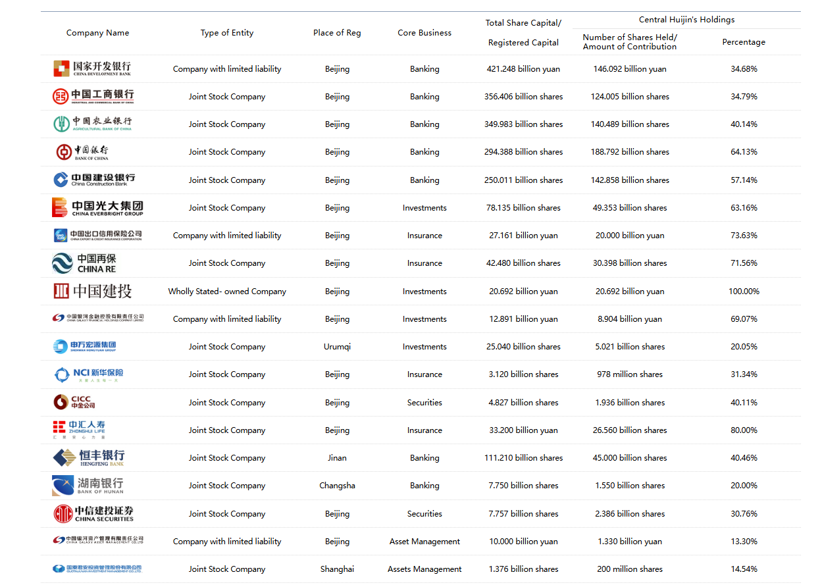Click the CICC logo
The width and height of the screenshot is (820, 587).
[x=74, y=402]
